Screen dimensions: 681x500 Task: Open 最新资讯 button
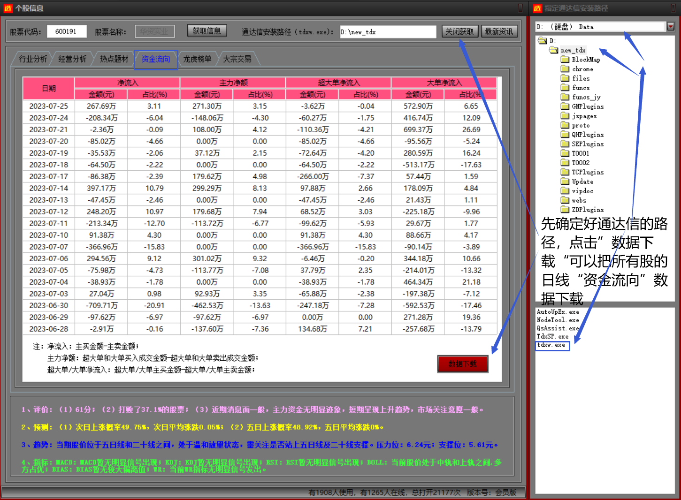(499, 31)
